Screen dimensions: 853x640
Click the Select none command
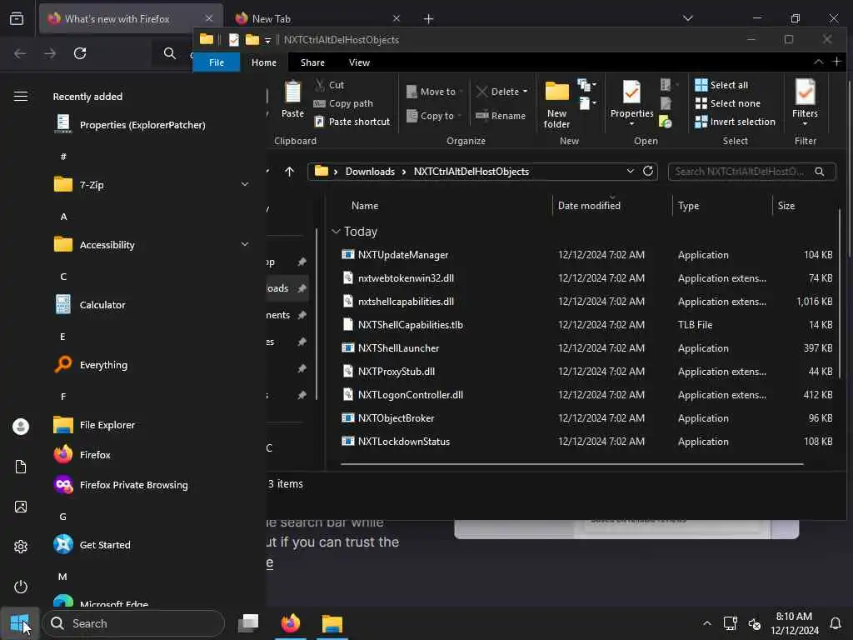[727, 103]
